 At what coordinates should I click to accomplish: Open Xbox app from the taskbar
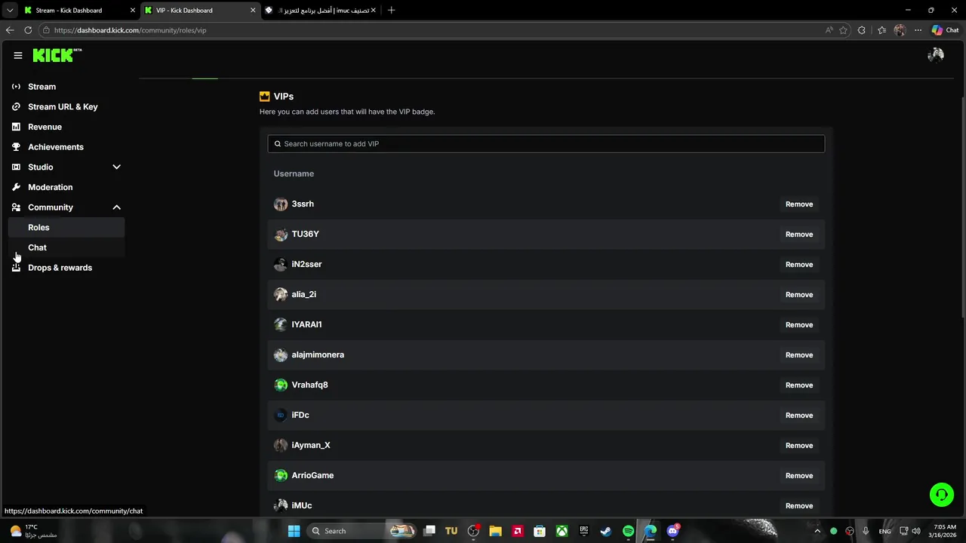coord(561,531)
